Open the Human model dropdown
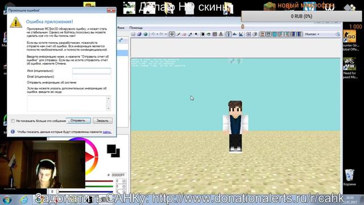Screen dimensions: 364x205 [312, 34]
